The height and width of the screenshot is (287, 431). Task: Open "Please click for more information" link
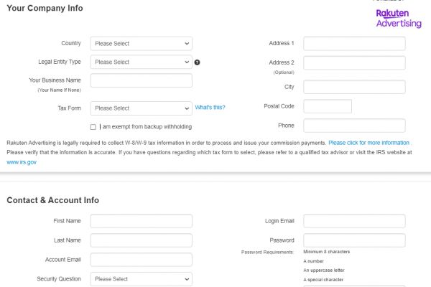369,143
